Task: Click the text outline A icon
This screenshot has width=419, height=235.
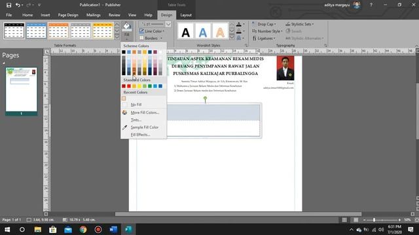Action: point(238,31)
